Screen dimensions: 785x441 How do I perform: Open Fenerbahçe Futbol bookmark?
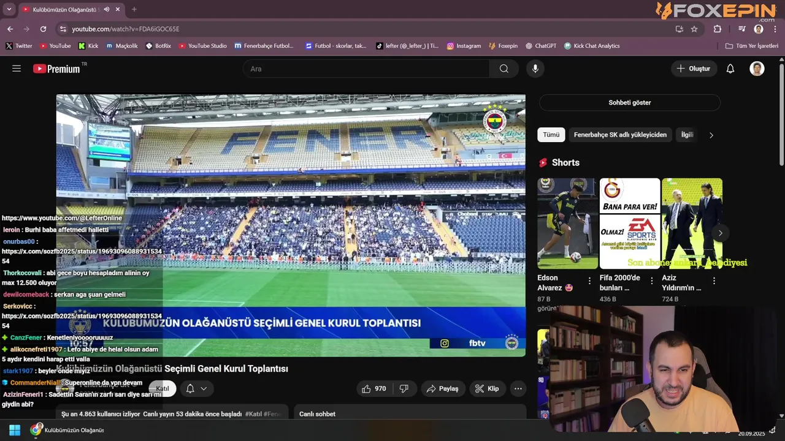(x=264, y=46)
